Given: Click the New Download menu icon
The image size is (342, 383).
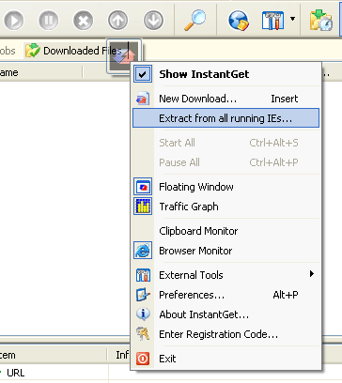Looking at the screenshot, I should [x=143, y=99].
